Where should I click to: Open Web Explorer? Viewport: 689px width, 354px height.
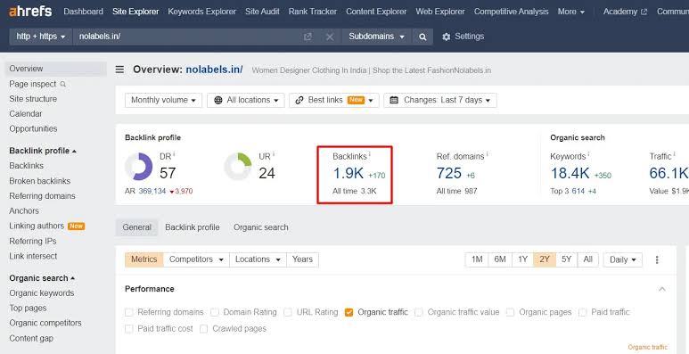coord(440,12)
